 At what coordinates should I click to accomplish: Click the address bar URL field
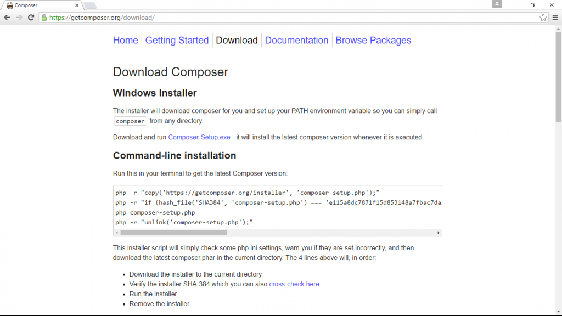tap(274, 18)
